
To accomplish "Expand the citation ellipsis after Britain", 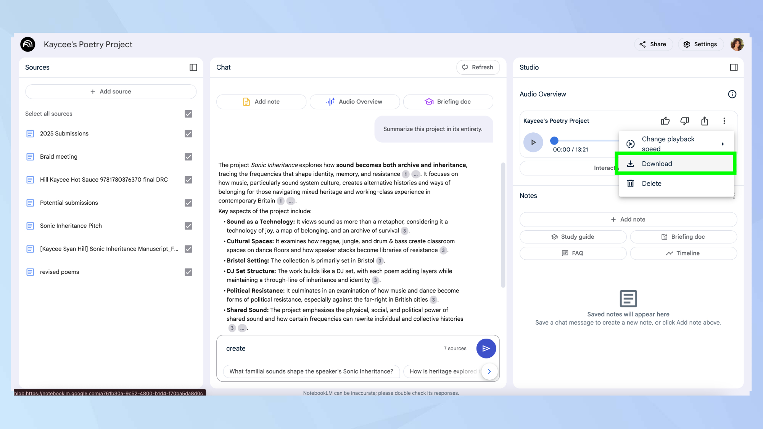I will 291,201.
